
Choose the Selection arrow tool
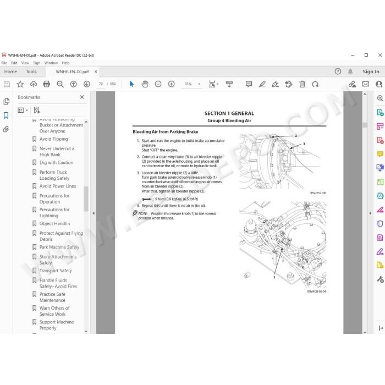pos(131,84)
